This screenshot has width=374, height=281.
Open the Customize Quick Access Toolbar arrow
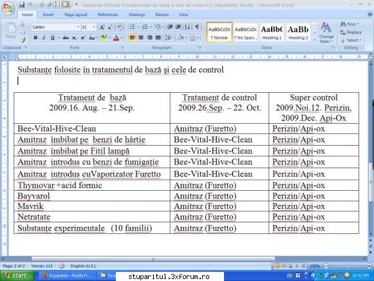coord(77,5)
